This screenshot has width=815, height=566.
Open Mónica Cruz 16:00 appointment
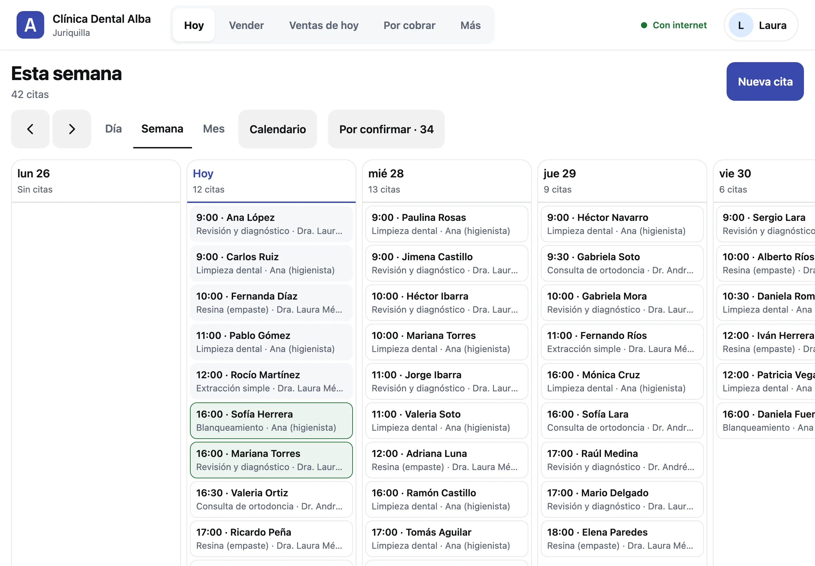(622, 382)
